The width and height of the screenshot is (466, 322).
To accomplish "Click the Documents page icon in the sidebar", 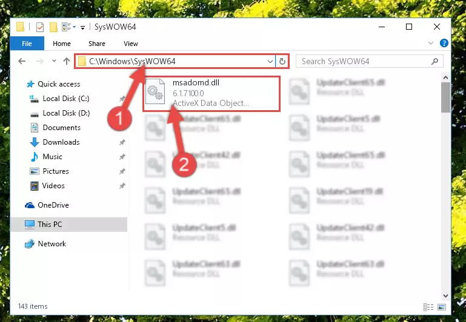I will (35, 128).
